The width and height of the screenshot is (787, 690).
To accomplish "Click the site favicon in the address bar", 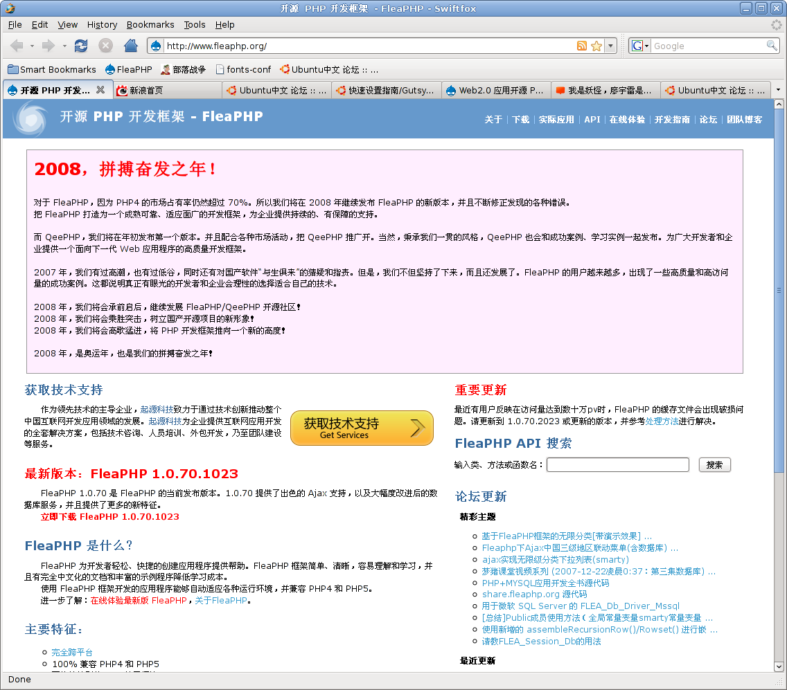I will (x=156, y=46).
